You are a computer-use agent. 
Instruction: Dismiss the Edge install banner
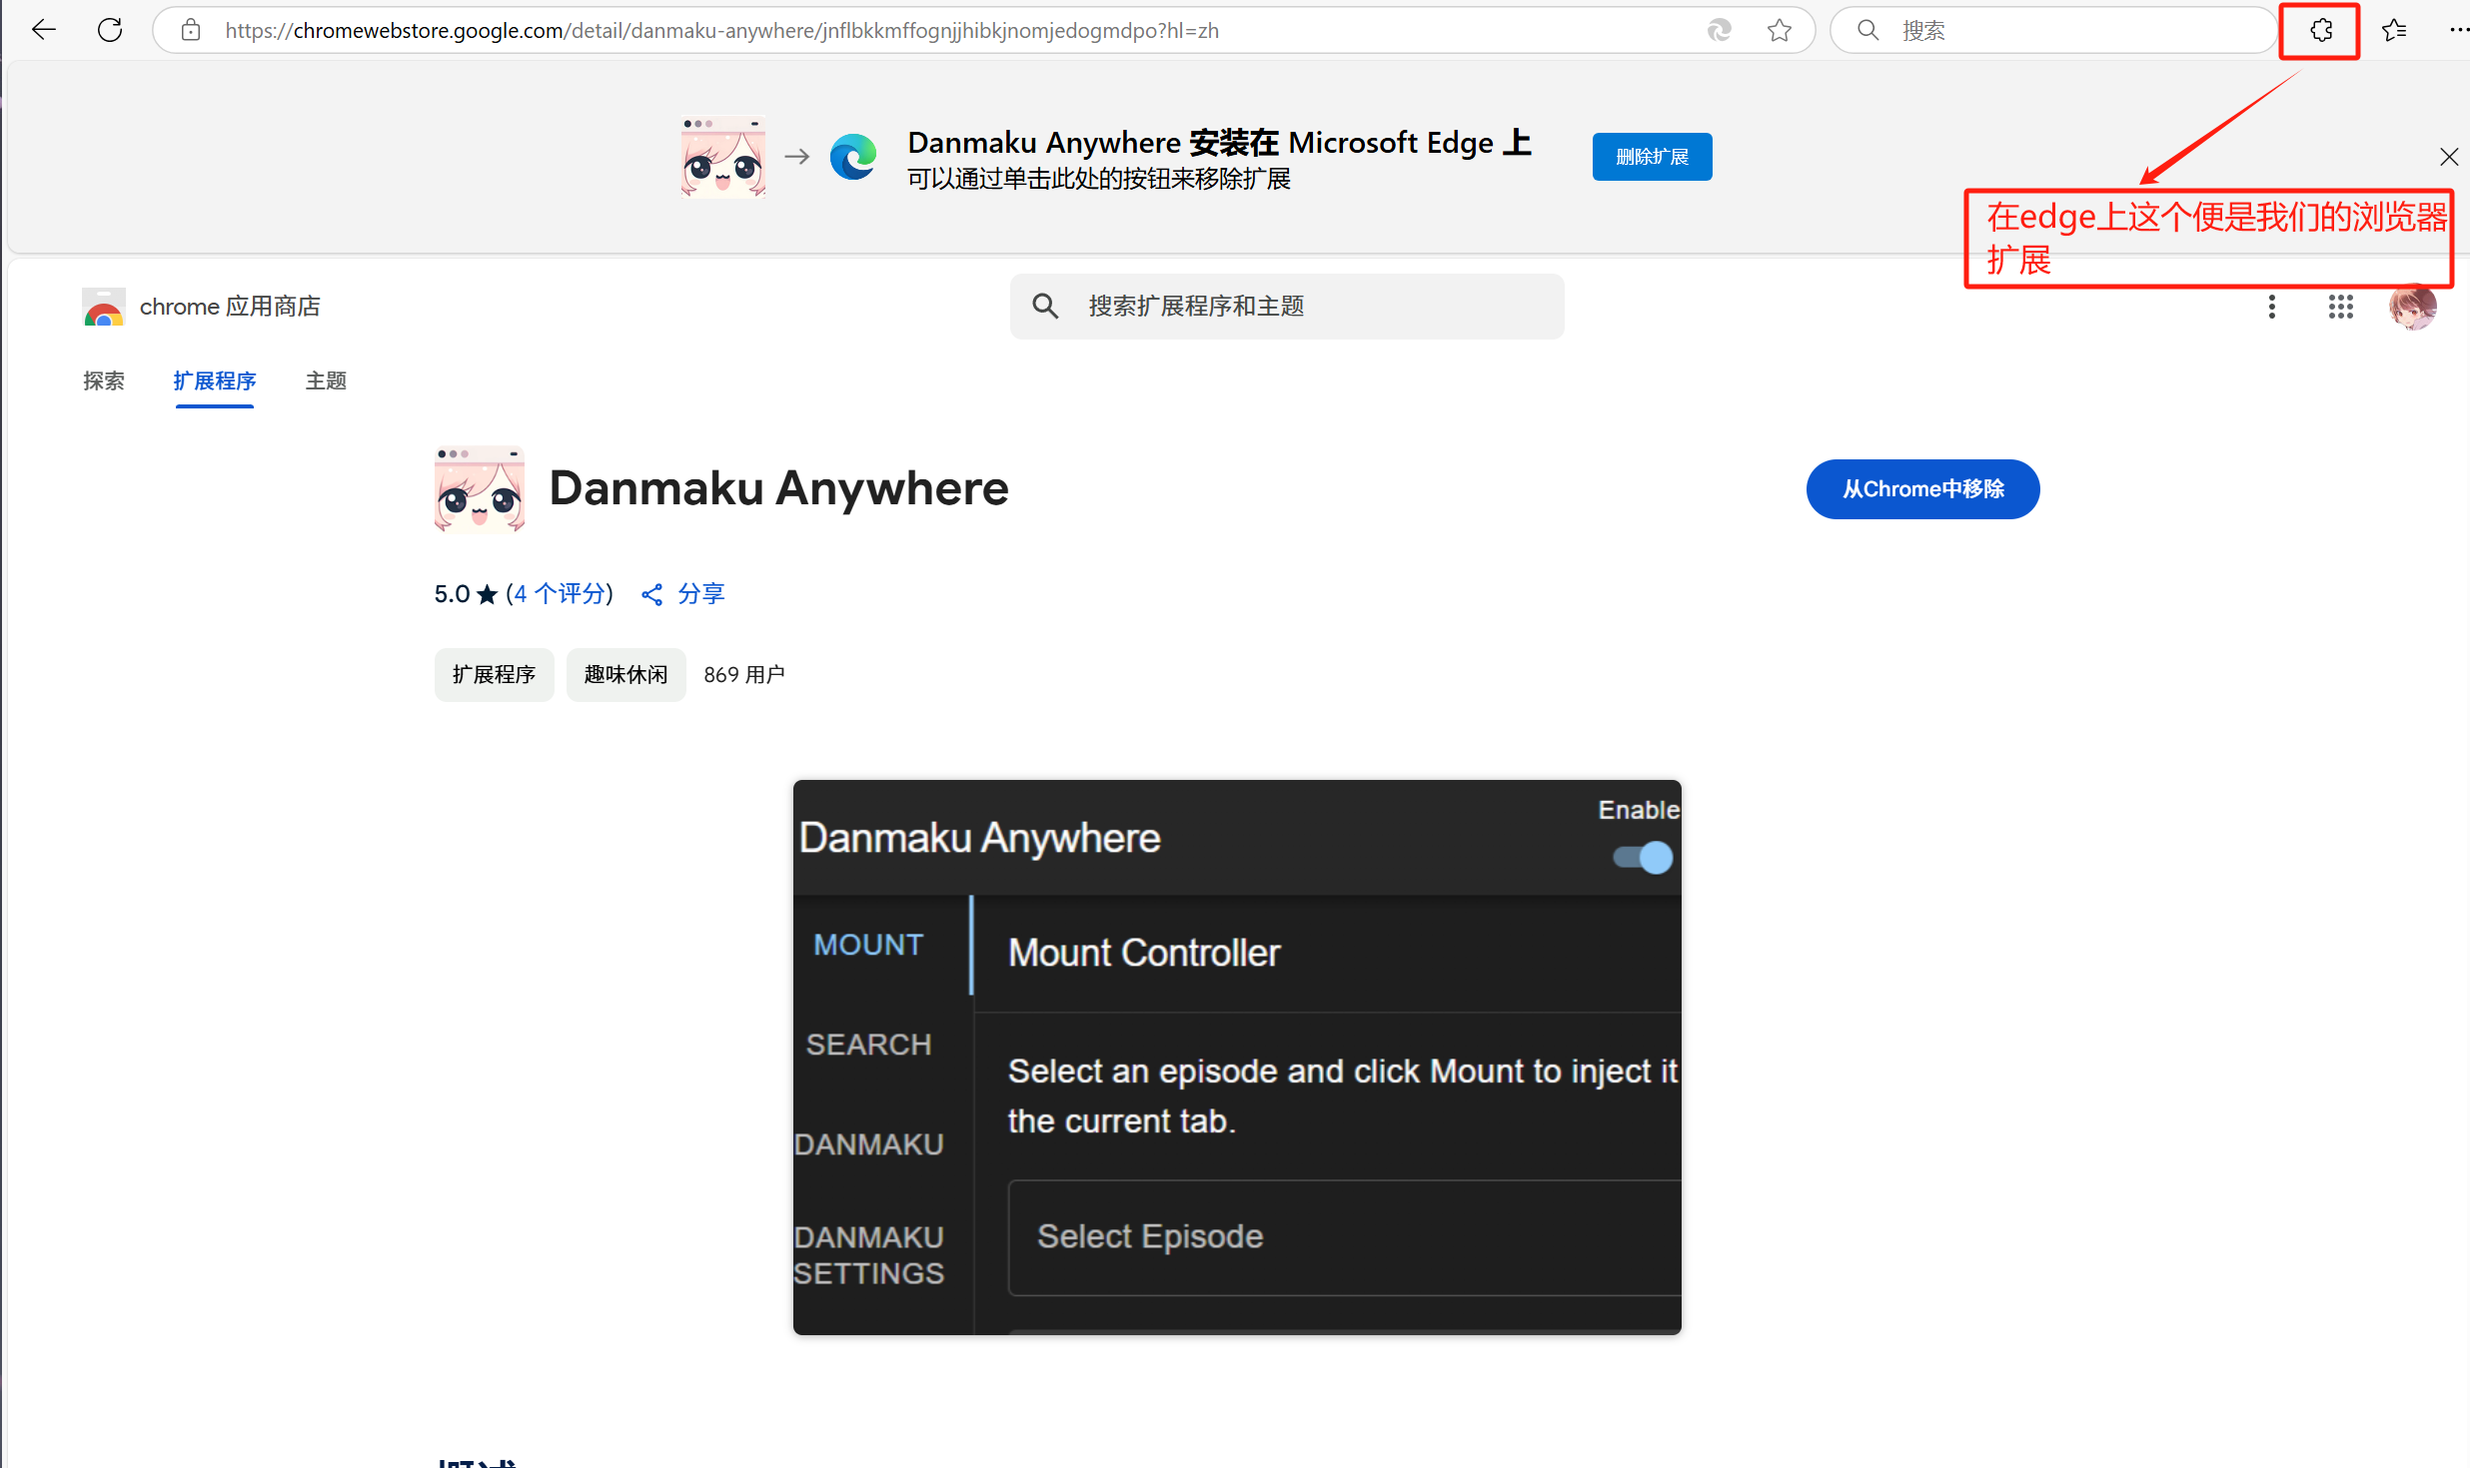click(x=2448, y=157)
